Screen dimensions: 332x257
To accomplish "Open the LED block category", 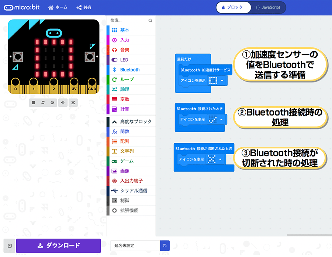I will (x=131, y=60).
